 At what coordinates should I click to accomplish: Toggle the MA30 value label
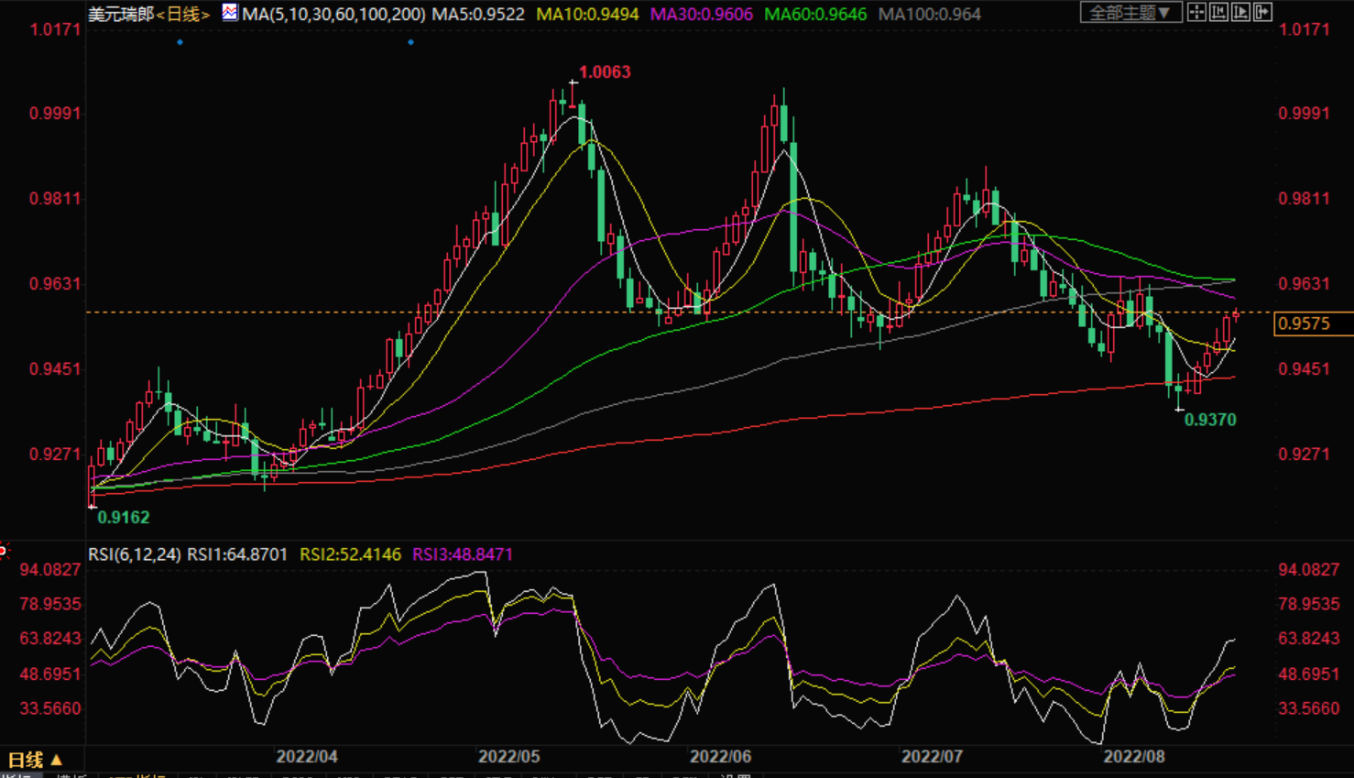pyautogui.click(x=701, y=14)
